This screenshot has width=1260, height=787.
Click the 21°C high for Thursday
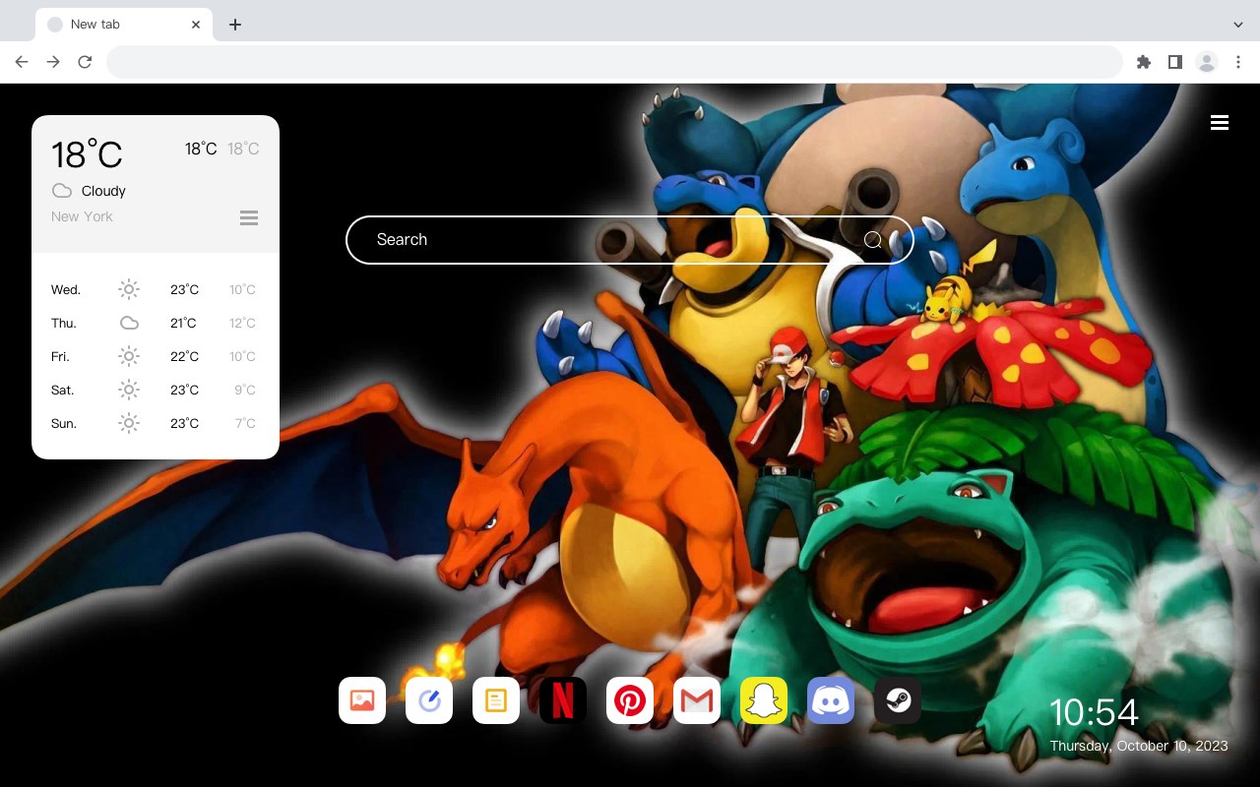(x=183, y=324)
